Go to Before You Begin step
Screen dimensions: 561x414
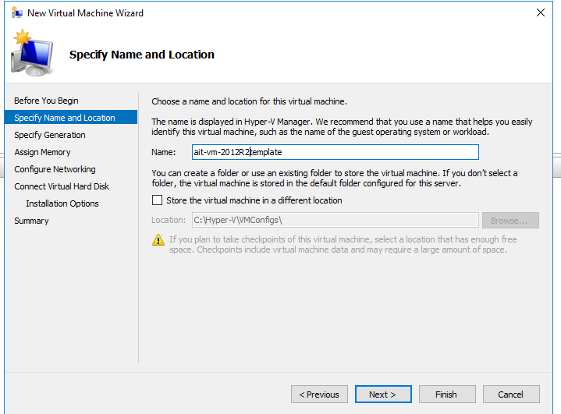[46, 101]
